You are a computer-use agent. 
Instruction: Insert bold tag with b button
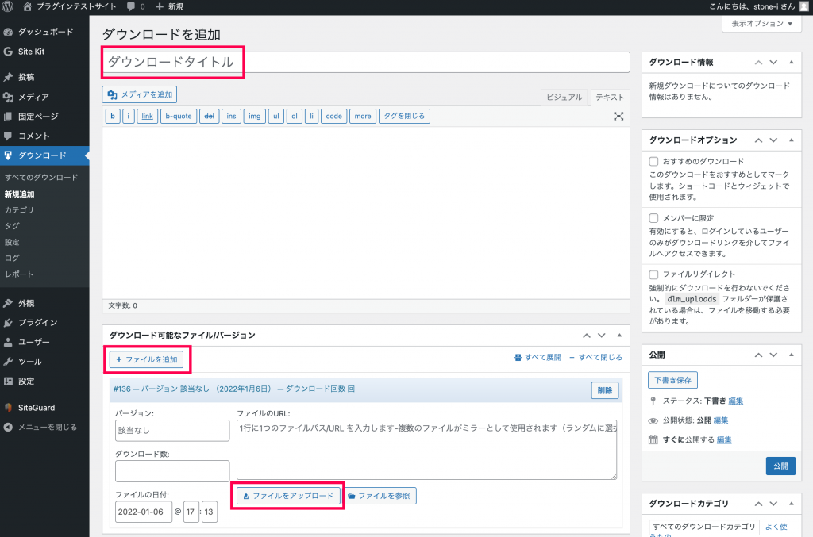tap(113, 117)
